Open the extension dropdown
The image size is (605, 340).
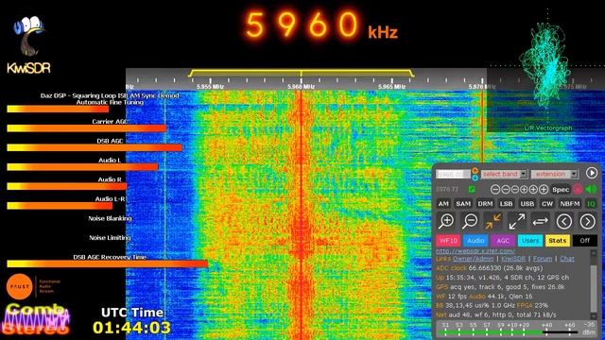554,174
